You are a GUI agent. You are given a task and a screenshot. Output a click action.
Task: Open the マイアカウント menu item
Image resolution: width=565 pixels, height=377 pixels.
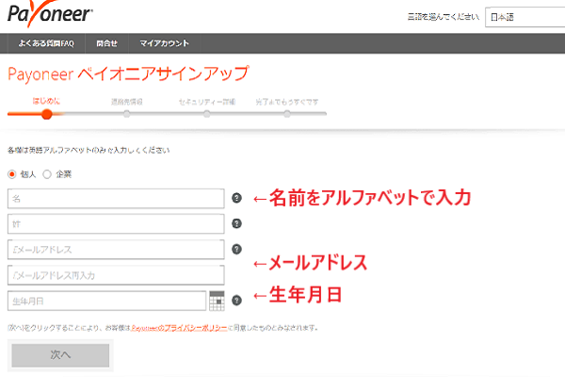(164, 43)
